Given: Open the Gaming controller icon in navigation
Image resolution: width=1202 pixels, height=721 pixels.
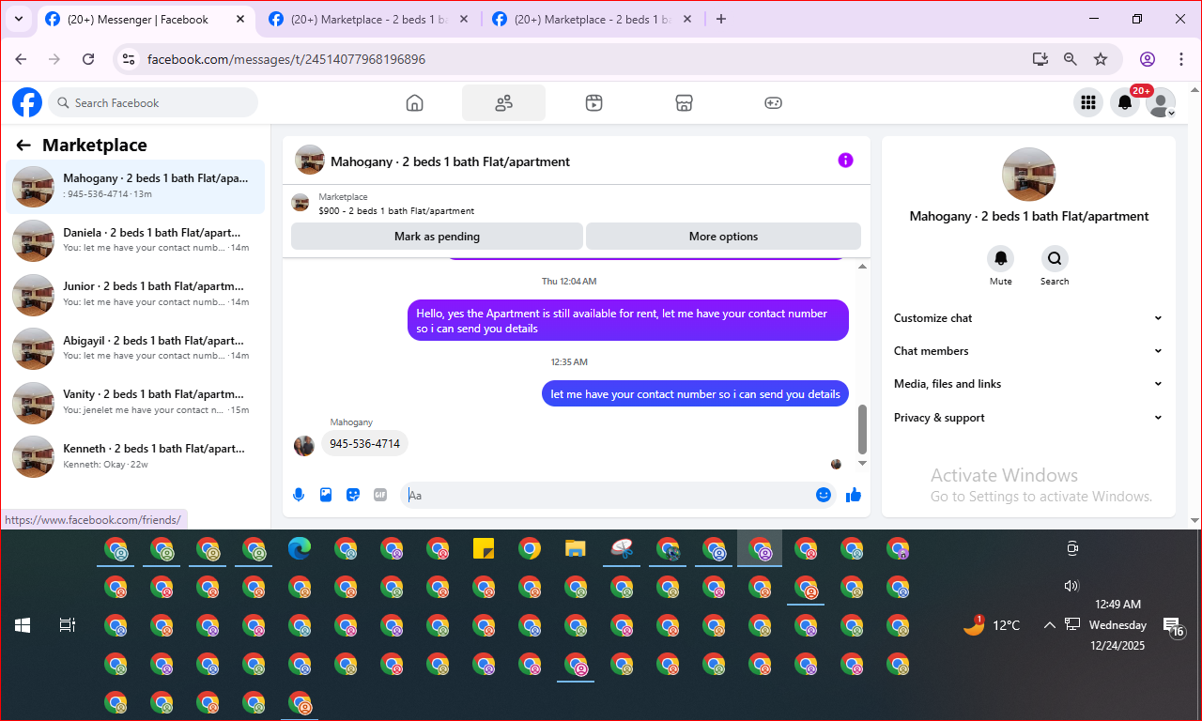Looking at the screenshot, I should coord(773,103).
